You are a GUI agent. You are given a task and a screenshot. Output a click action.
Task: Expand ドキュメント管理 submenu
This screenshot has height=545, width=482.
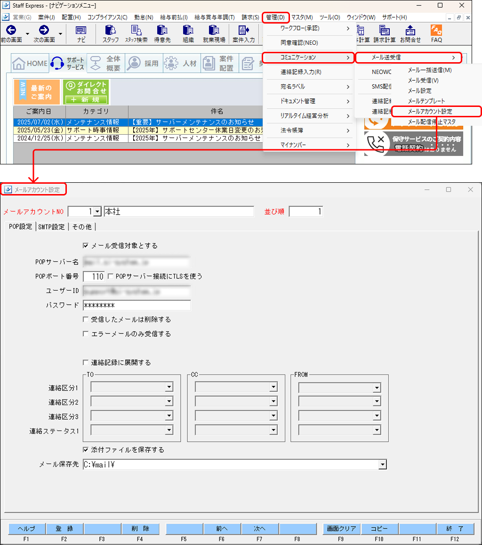pyautogui.click(x=309, y=101)
